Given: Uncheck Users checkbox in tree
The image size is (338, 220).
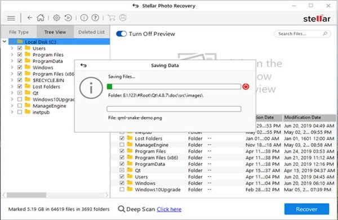Looking at the screenshot, I should pos(20,48).
